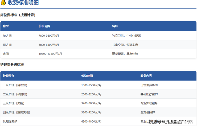
Task: Click the 2500-3200元/月 price cell
Action: click(91, 94)
